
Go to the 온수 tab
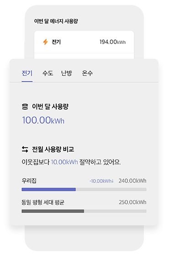pyautogui.click(x=87, y=73)
